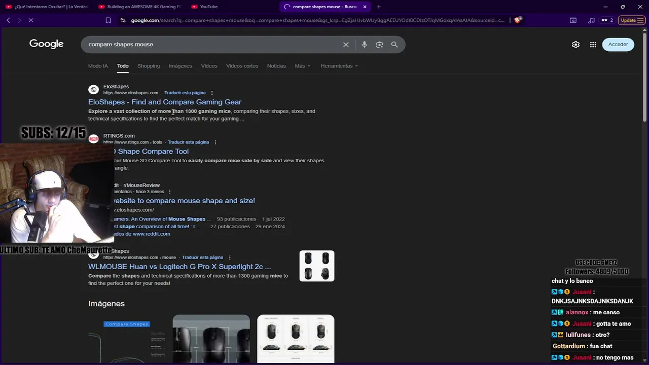
Task: Clear the search query with X
Action: point(346,45)
